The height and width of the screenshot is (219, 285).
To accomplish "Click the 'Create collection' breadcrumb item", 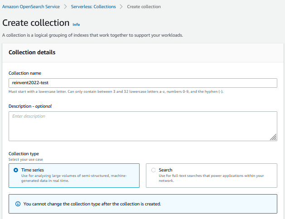I will pos(144,7).
